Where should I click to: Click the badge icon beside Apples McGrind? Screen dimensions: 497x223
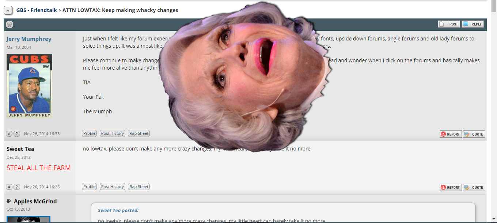click(x=9, y=201)
